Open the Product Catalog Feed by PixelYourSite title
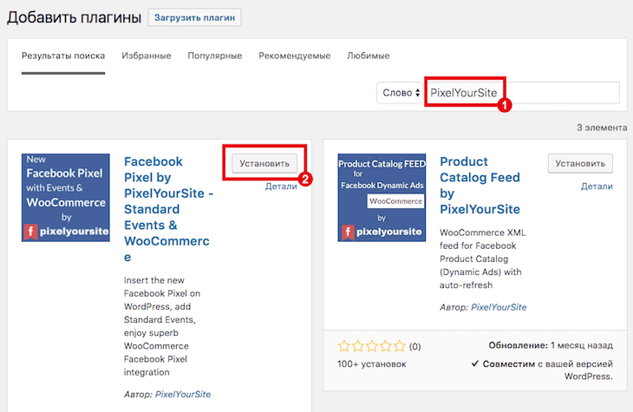The image size is (633, 412). pos(480,185)
